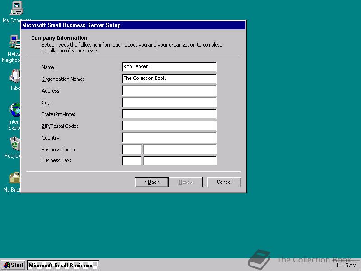361x271 pixels.
Task: Cancel the Small Business Server Setup
Action: click(x=224, y=182)
